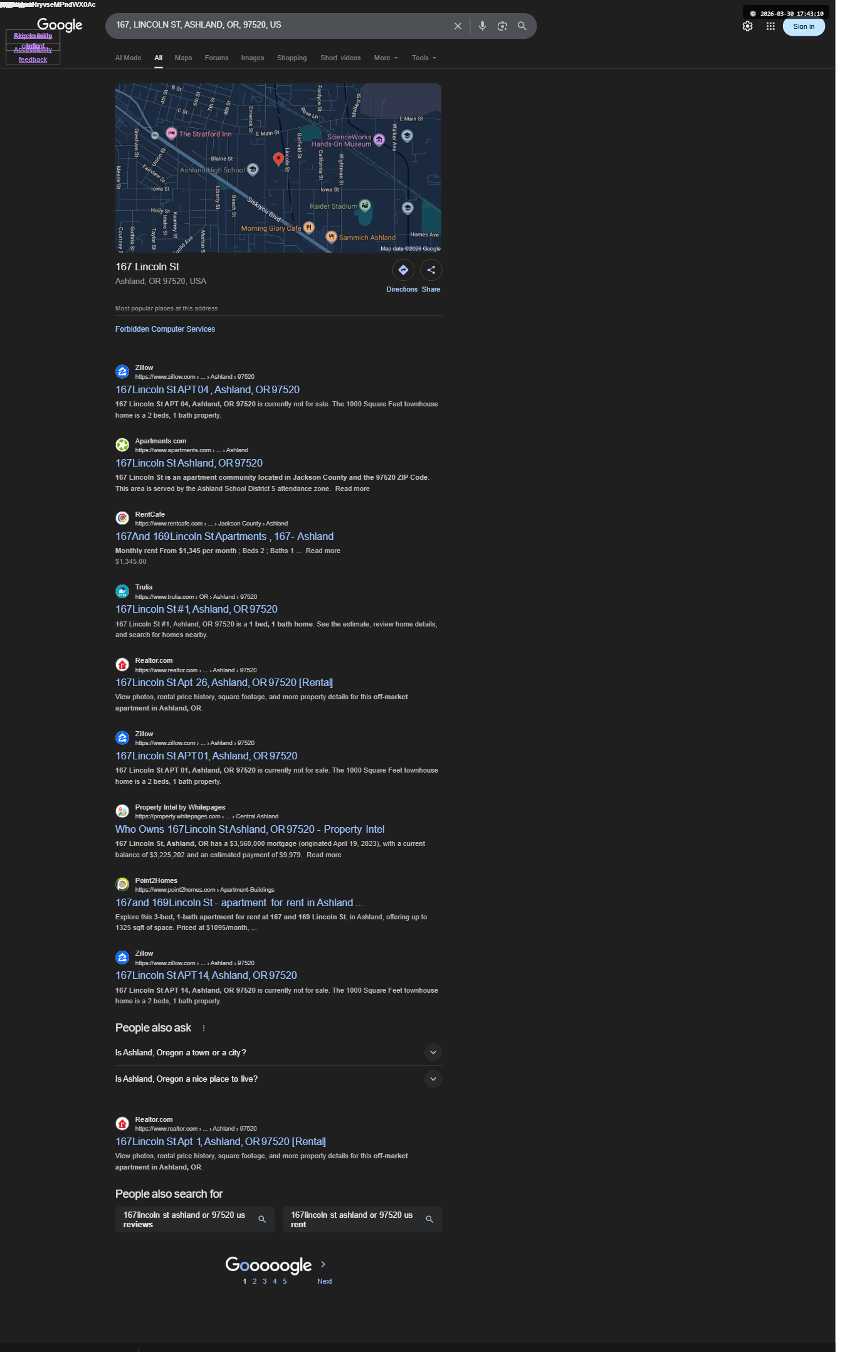845x1352 pixels.
Task: Open the More search filters dropdown
Action: click(x=386, y=58)
